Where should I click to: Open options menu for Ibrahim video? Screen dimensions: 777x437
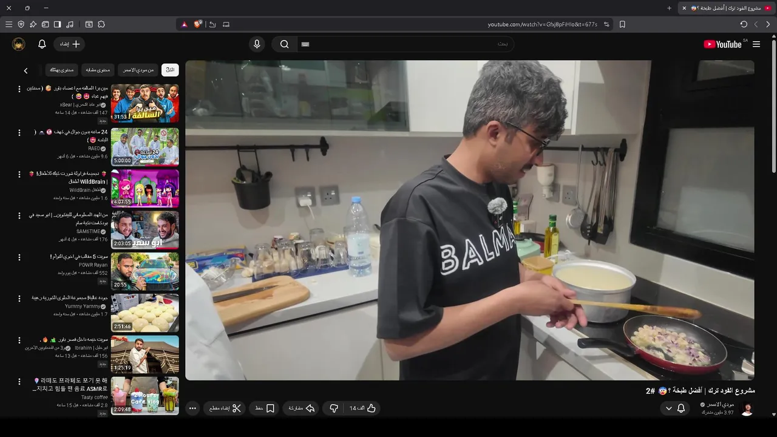(x=19, y=340)
